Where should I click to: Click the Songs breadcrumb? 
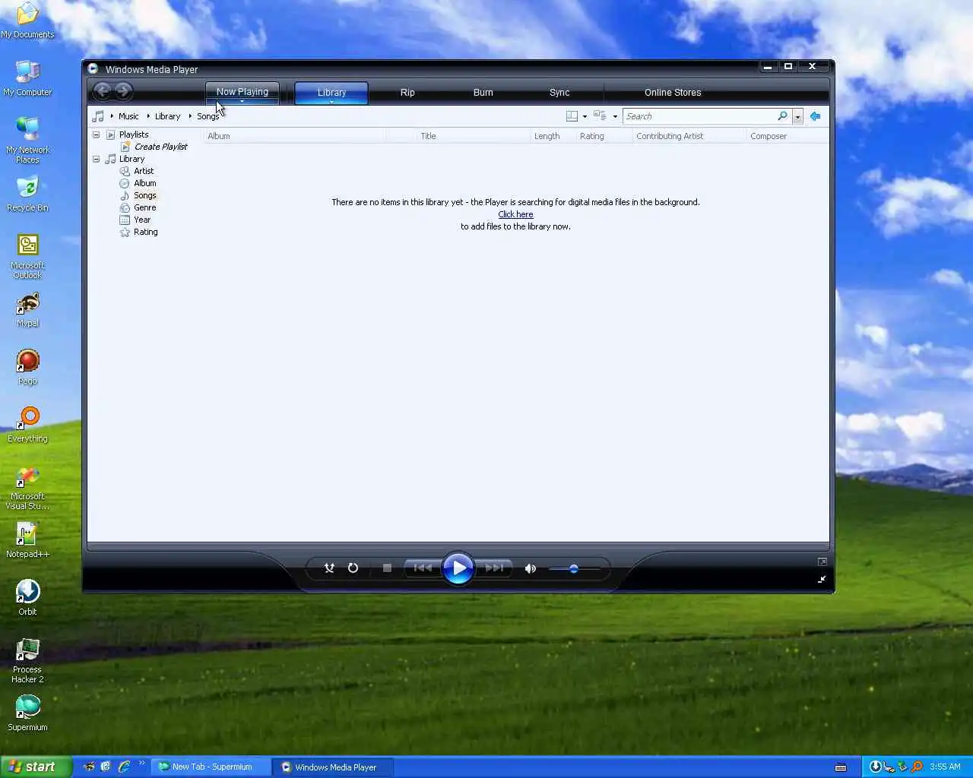pyautogui.click(x=208, y=116)
